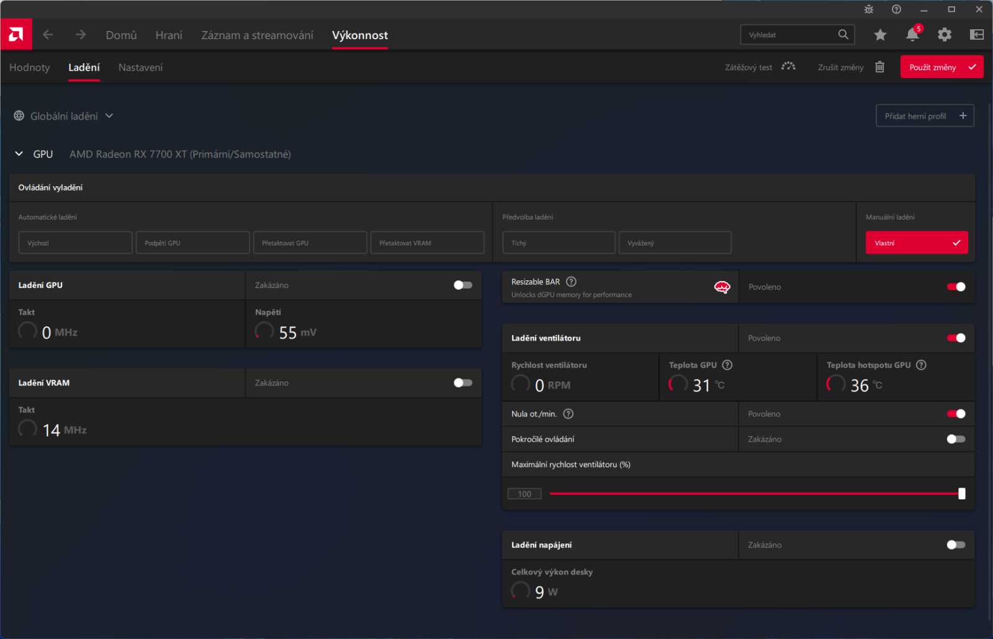
Task: Click Zrušit změny link
Action: pos(840,67)
